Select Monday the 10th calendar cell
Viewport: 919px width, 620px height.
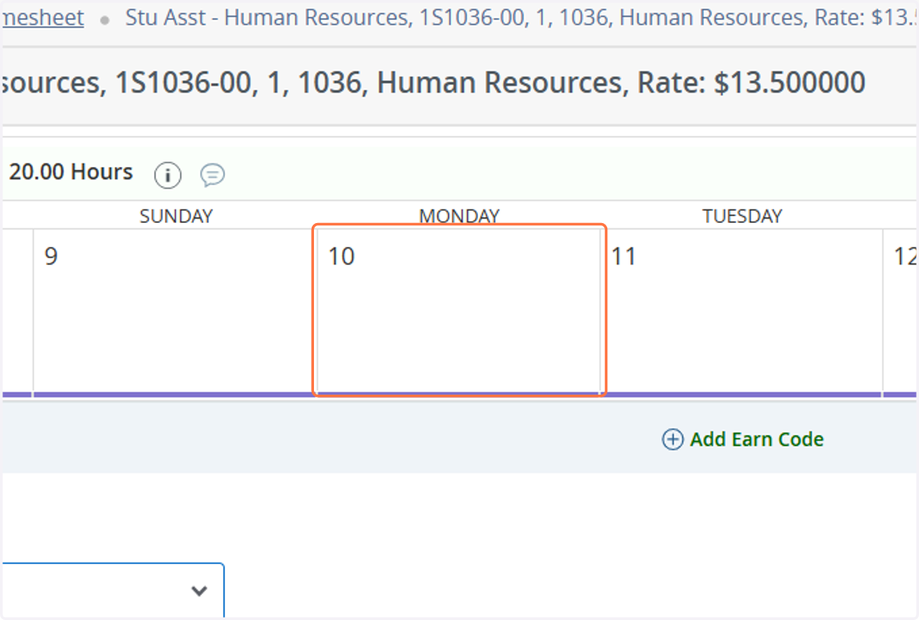(459, 311)
